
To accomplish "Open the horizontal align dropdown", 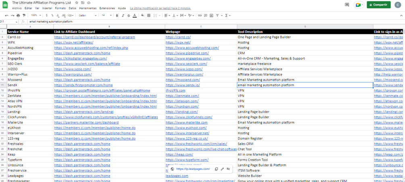I will [x=167, y=15].
